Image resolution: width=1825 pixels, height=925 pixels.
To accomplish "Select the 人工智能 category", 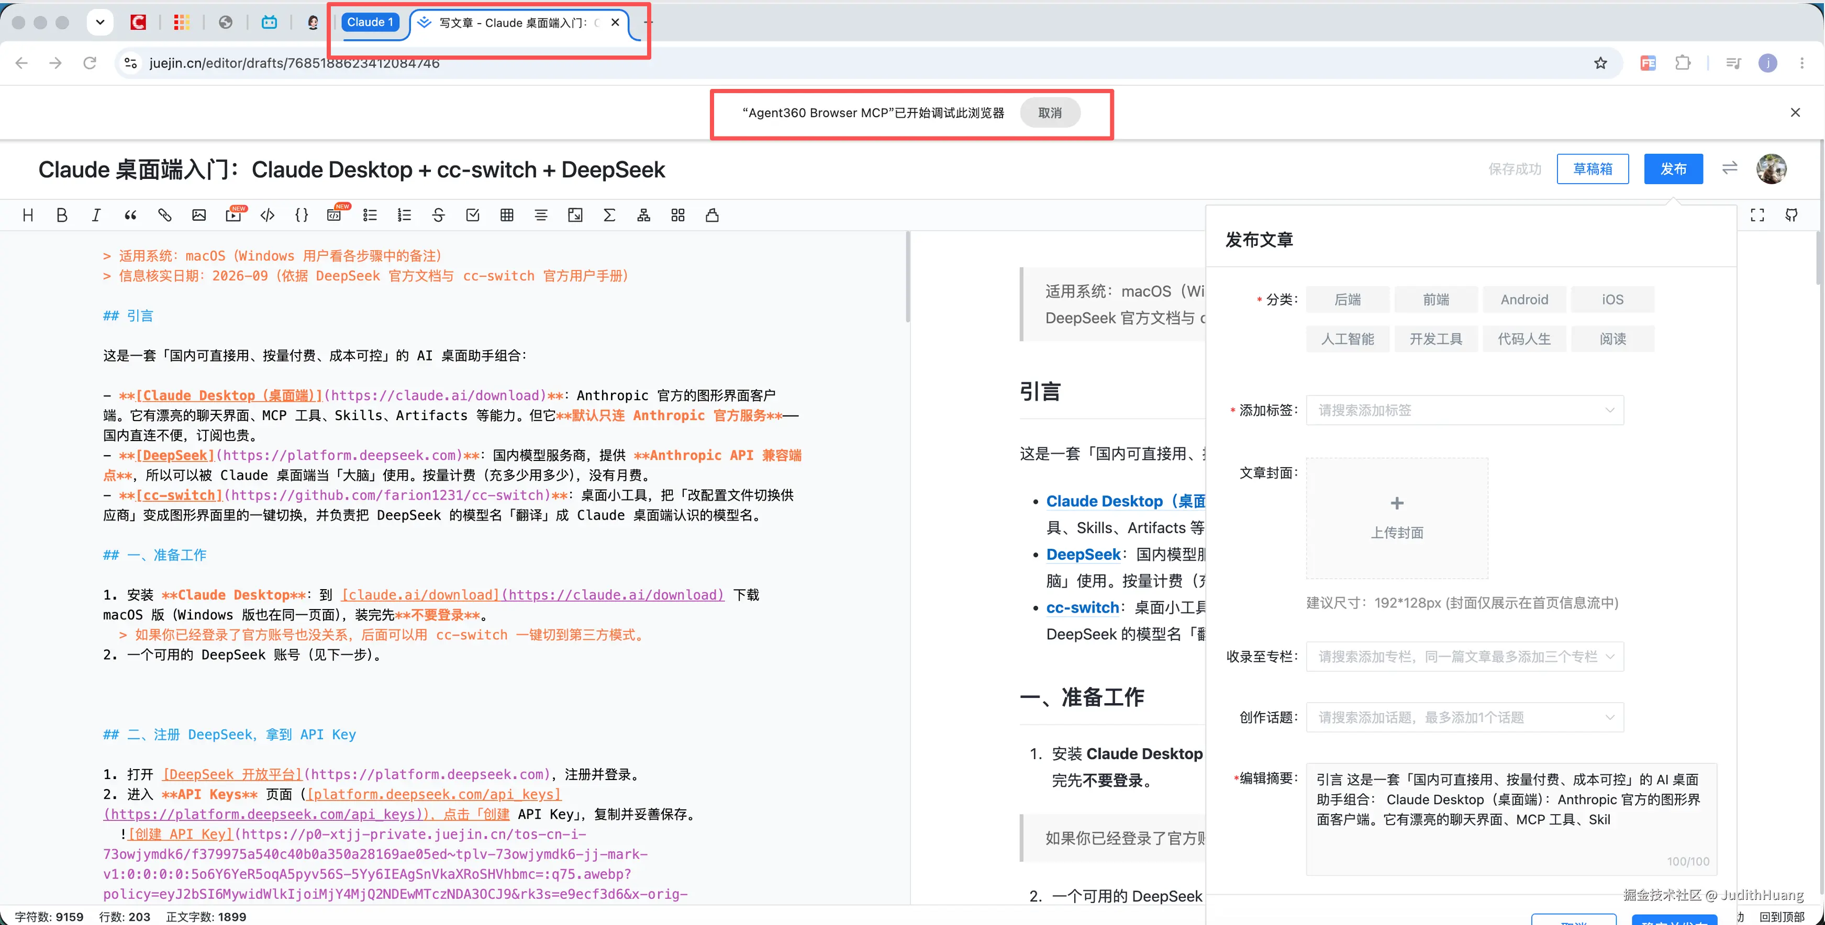I will click(1348, 339).
